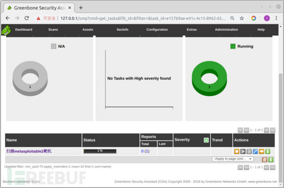
Task: Open the 'Apply to page contents' dropdown
Action: tap(233, 159)
